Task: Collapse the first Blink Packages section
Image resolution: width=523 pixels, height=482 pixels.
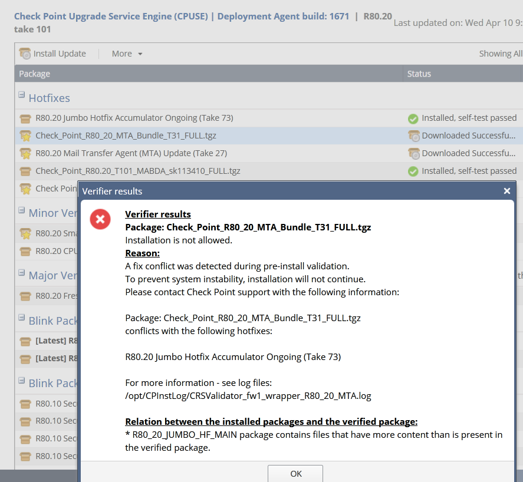Action: coord(21,318)
